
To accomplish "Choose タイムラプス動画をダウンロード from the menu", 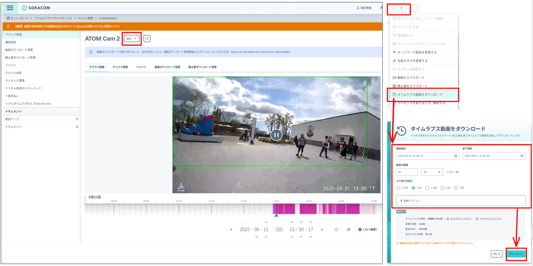I will (x=423, y=95).
